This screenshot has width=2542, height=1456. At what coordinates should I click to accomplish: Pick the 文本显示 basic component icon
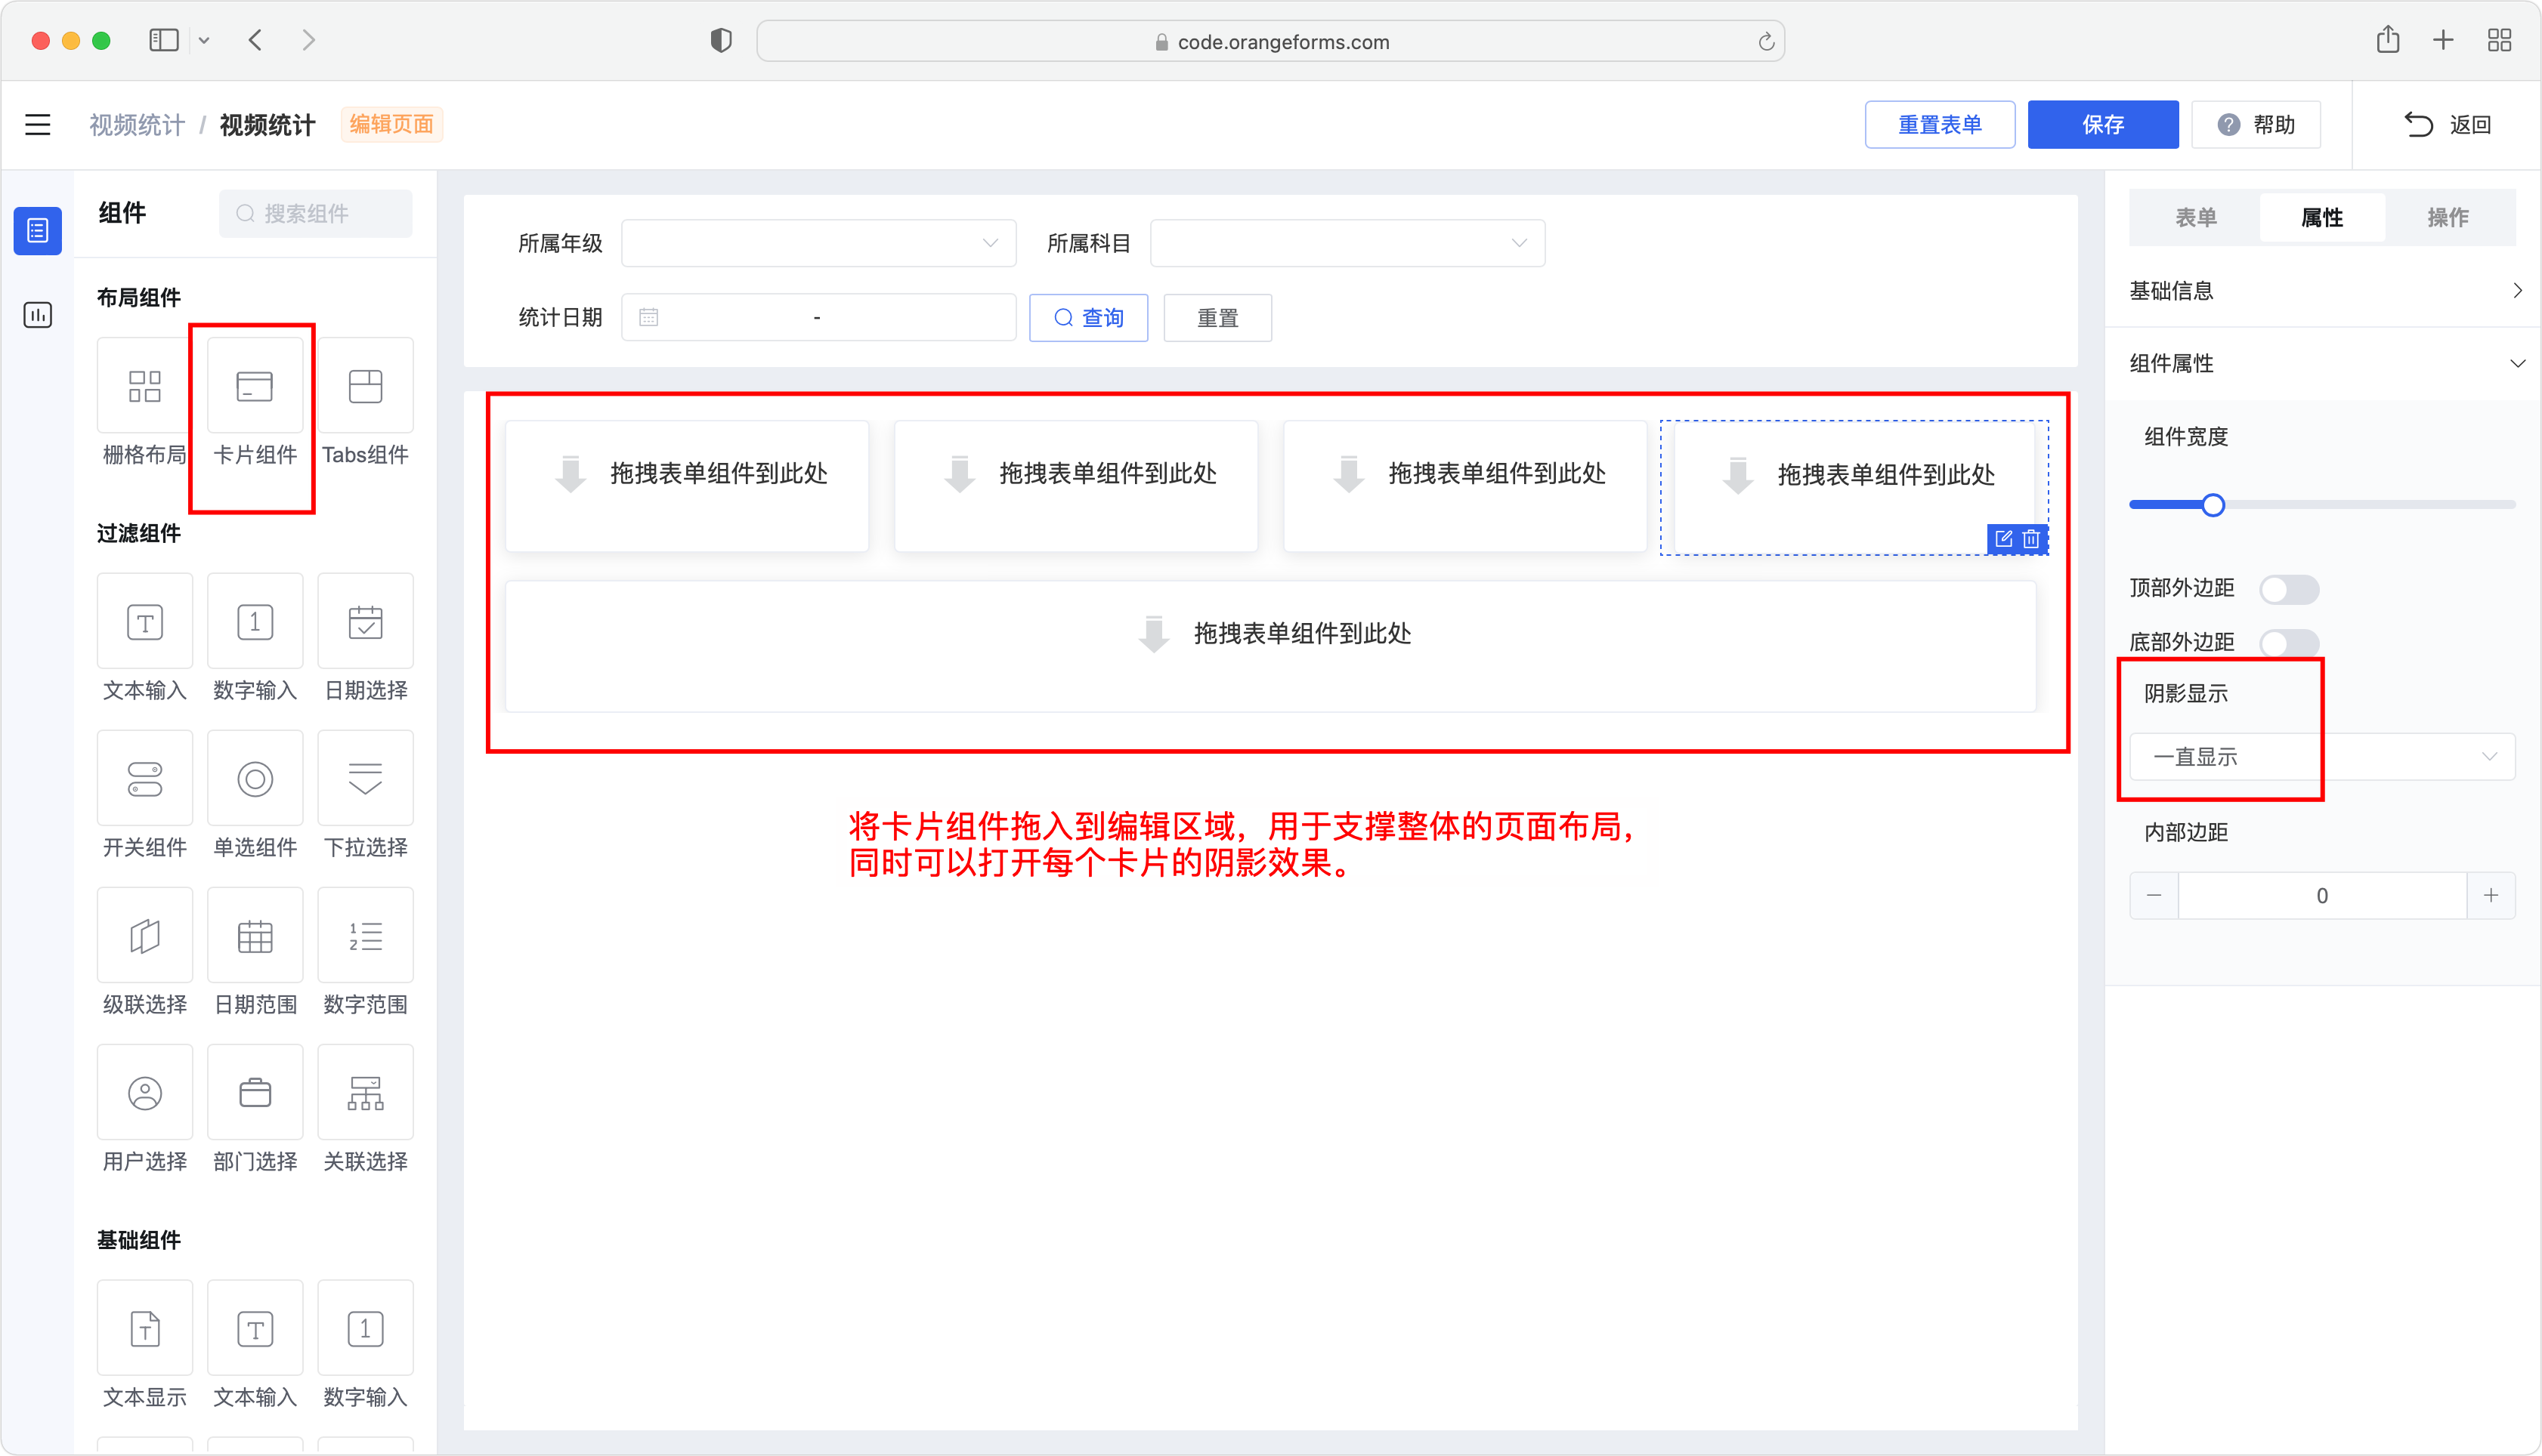click(144, 1328)
